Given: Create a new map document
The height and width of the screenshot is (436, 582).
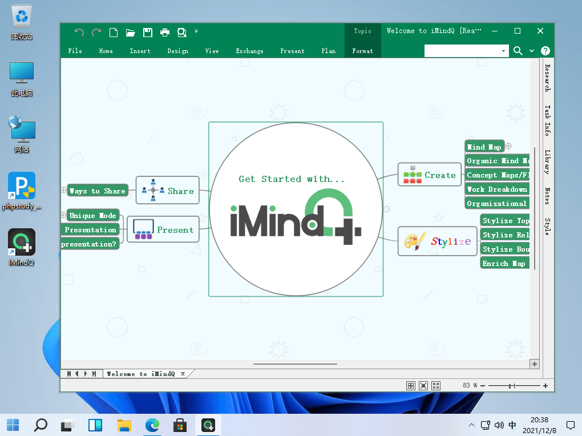Looking at the screenshot, I should (114, 33).
